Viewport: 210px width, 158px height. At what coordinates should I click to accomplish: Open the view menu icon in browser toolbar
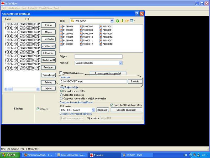point(132,21)
